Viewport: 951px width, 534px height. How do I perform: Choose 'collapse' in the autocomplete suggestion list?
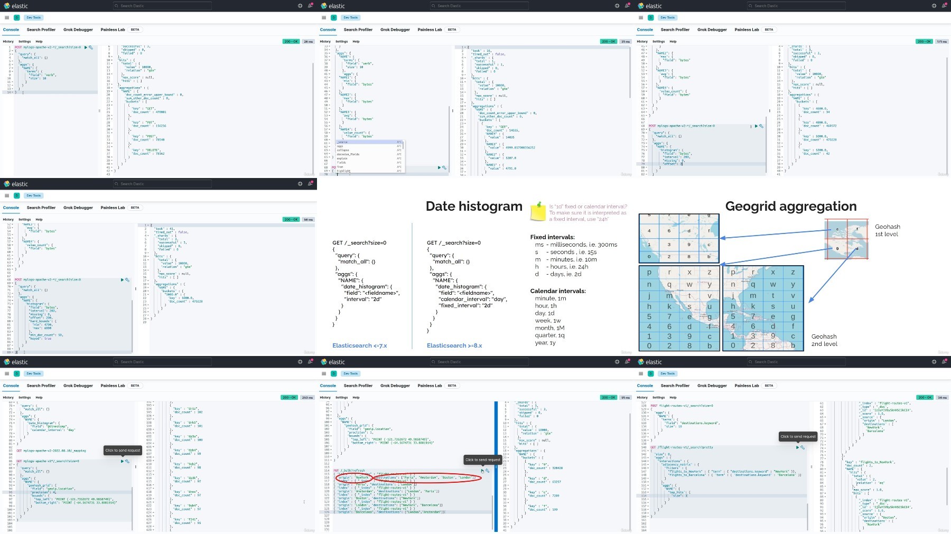369,150
